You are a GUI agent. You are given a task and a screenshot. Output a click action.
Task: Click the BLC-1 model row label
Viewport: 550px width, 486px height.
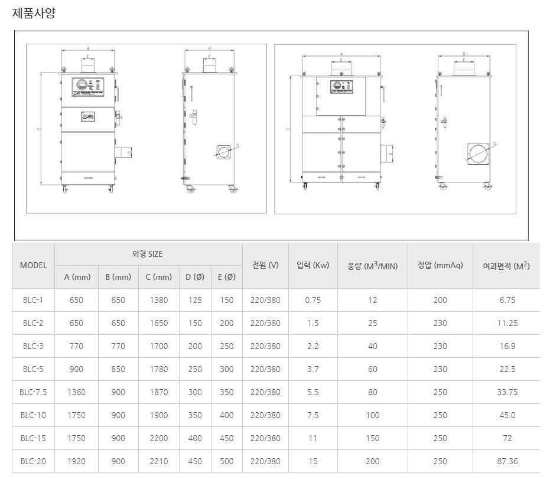(33, 300)
